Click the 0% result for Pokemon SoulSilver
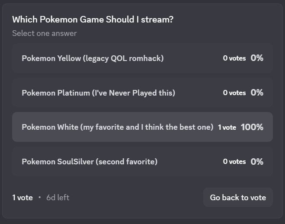 (257, 162)
